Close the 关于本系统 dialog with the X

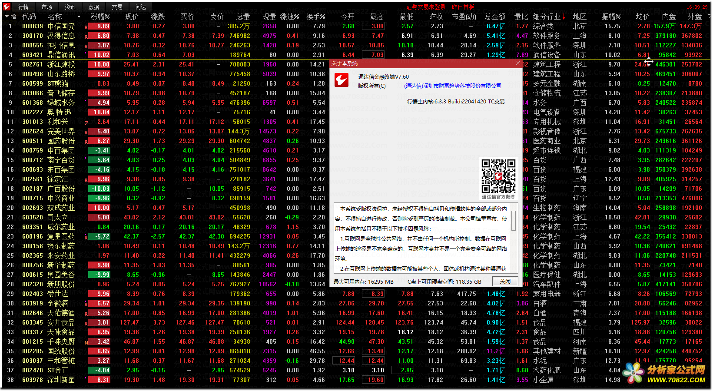(518, 63)
